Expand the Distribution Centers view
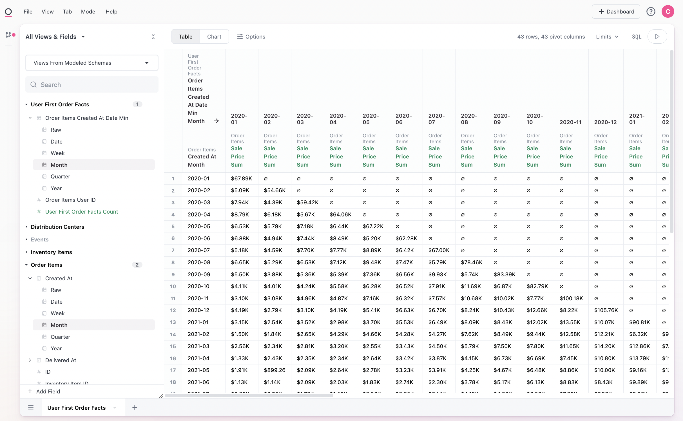This screenshot has width=683, height=421. tap(57, 227)
